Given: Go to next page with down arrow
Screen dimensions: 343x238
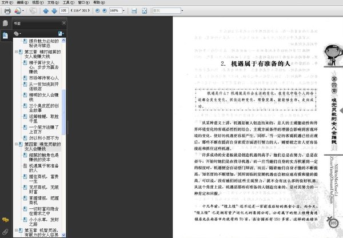Looking at the screenshot, I should (54, 11).
